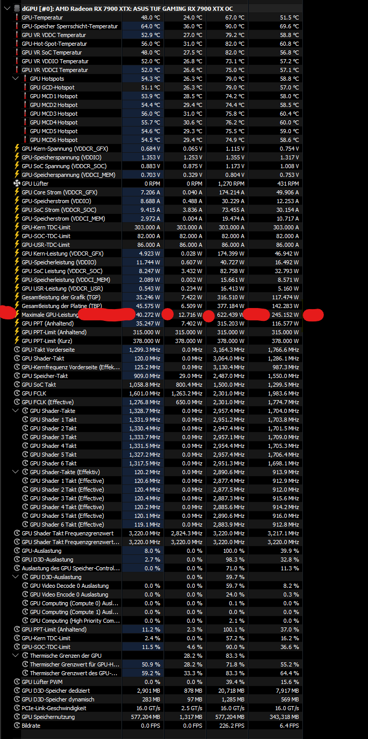Viewport: 368px width, 739px height.
Task: Click the lightning icon for GPU PPT-Limit (Kurz)
Action: click(17, 341)
